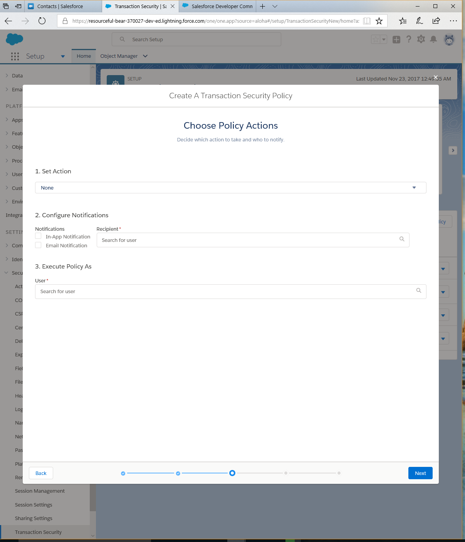Image resolution: width=465 pixels, height=542 pixels.
Task: Open browser reading view icon
Action: point(367,21)
